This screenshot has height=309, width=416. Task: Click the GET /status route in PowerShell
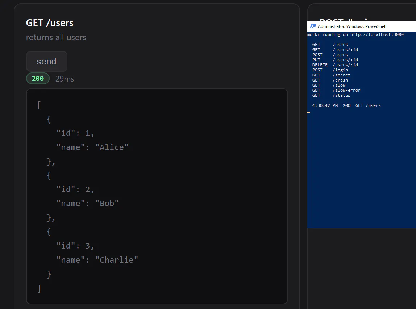point(331,95)
